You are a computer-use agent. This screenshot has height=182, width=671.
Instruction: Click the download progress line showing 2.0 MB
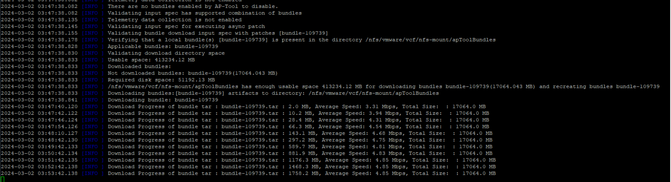coord(297,106)
